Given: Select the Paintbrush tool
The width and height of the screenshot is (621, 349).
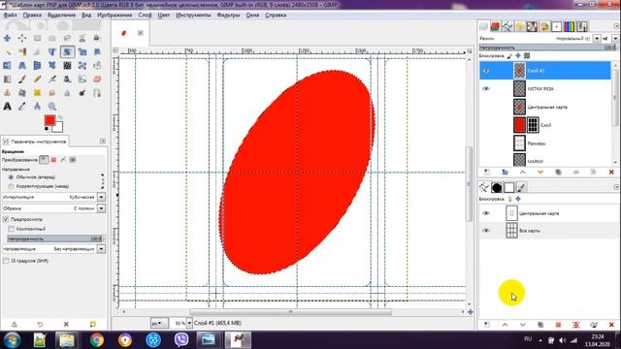Looking at the screenshot, I should 22,79.
